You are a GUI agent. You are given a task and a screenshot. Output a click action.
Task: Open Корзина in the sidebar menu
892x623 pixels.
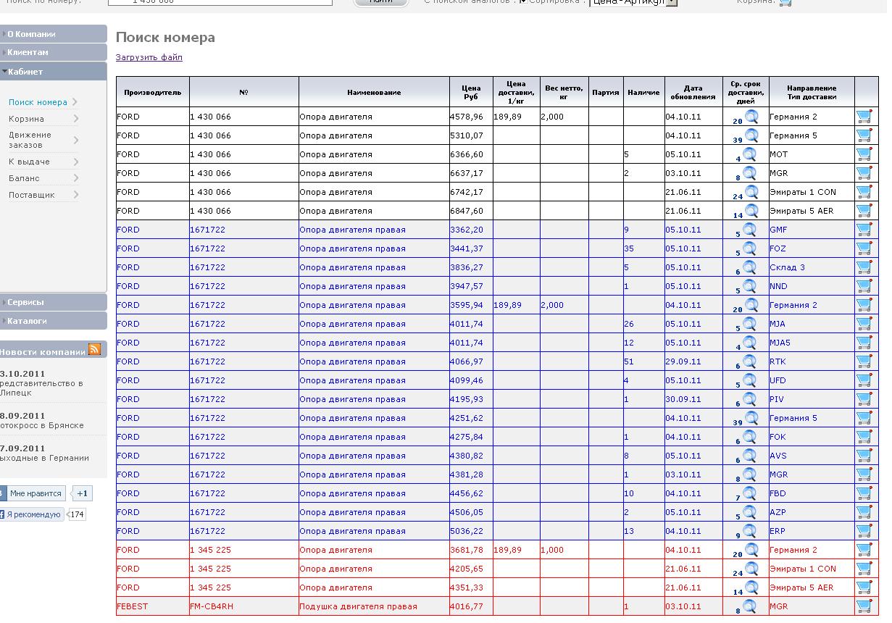point(26,119)
